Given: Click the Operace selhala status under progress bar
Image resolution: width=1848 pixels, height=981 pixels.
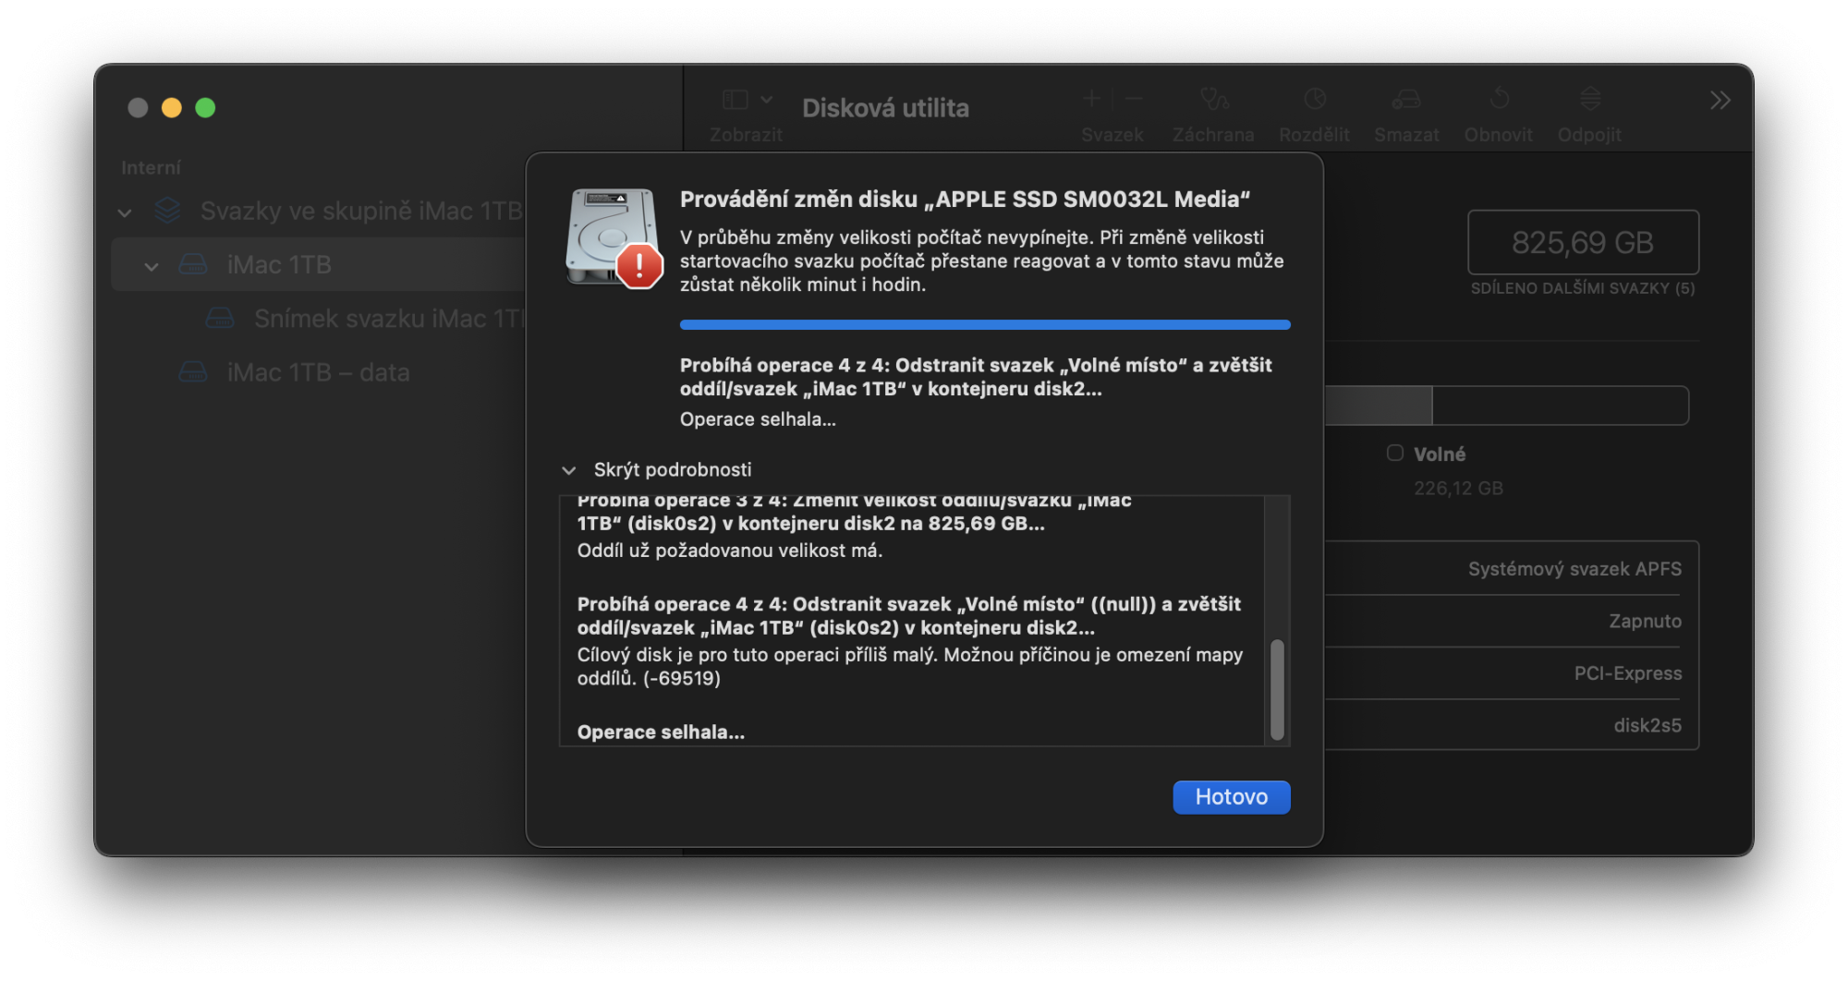Looking at the screenshot, I should point(758,419).
